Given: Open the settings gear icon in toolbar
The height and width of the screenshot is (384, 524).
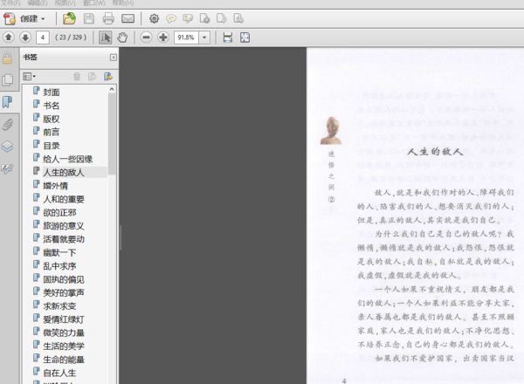Looking at the screenshot, I should pos(154,18).
